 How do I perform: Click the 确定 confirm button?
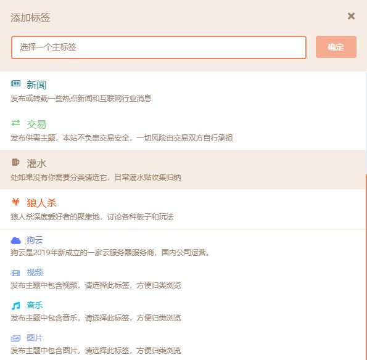tap(336, 47)
